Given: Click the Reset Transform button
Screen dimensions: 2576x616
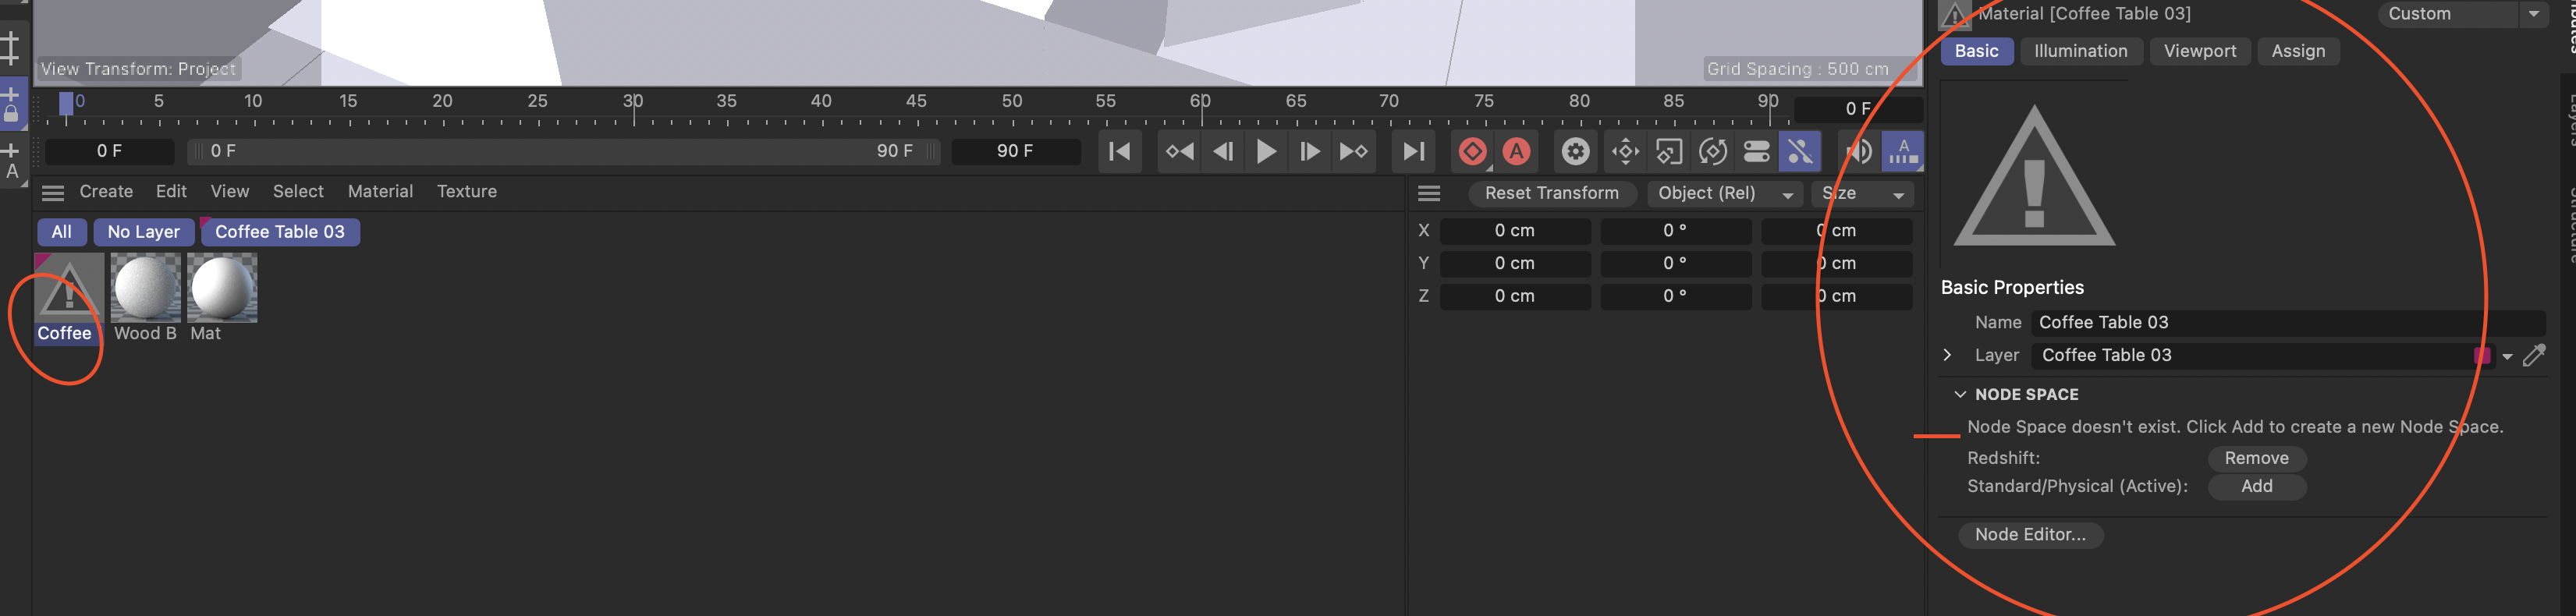Looking at the screenshot, I should (x=1551, y=194).
